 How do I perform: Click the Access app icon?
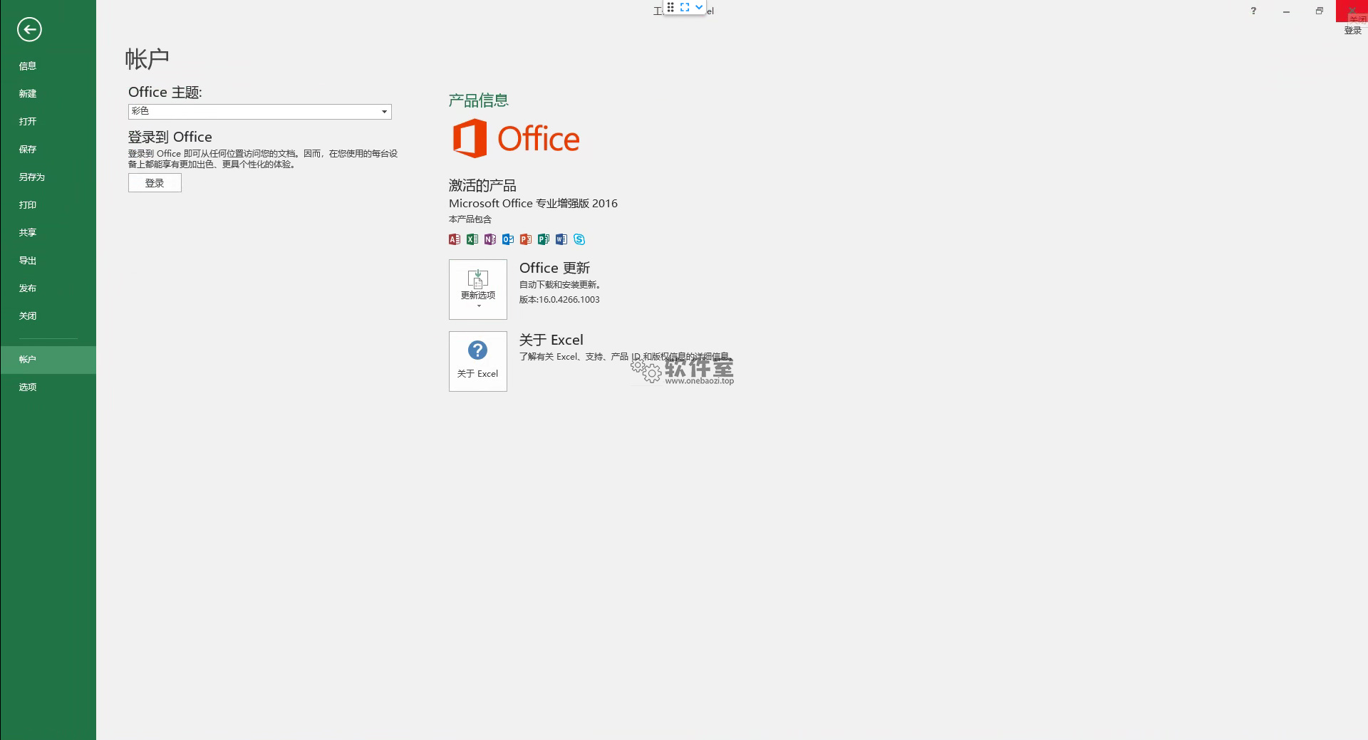point(455,239)
